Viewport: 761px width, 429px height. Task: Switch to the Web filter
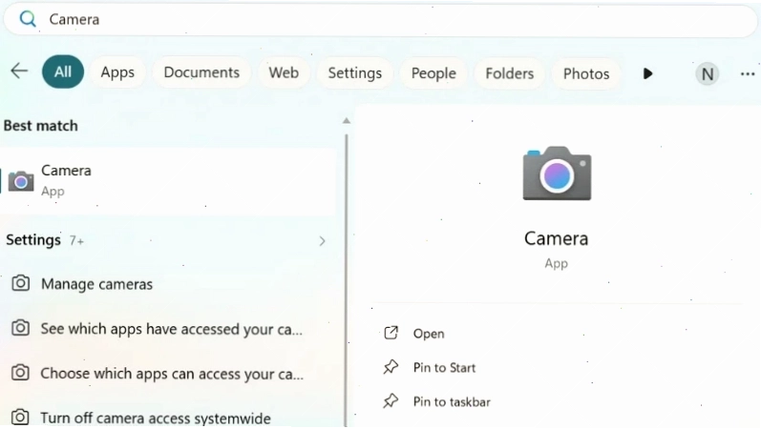[284, 73]
